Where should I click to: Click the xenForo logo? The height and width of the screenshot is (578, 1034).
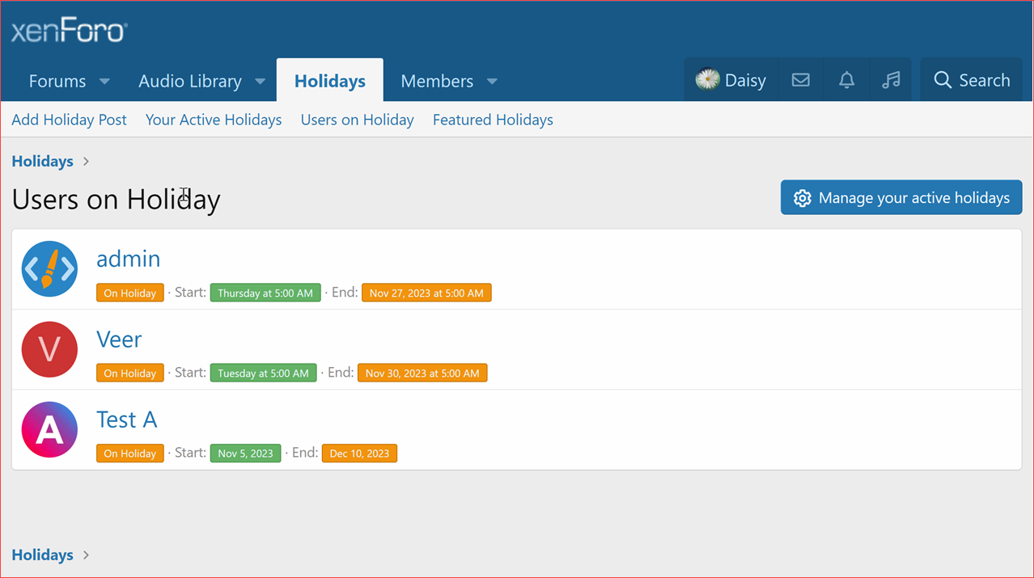pos(69,30)
